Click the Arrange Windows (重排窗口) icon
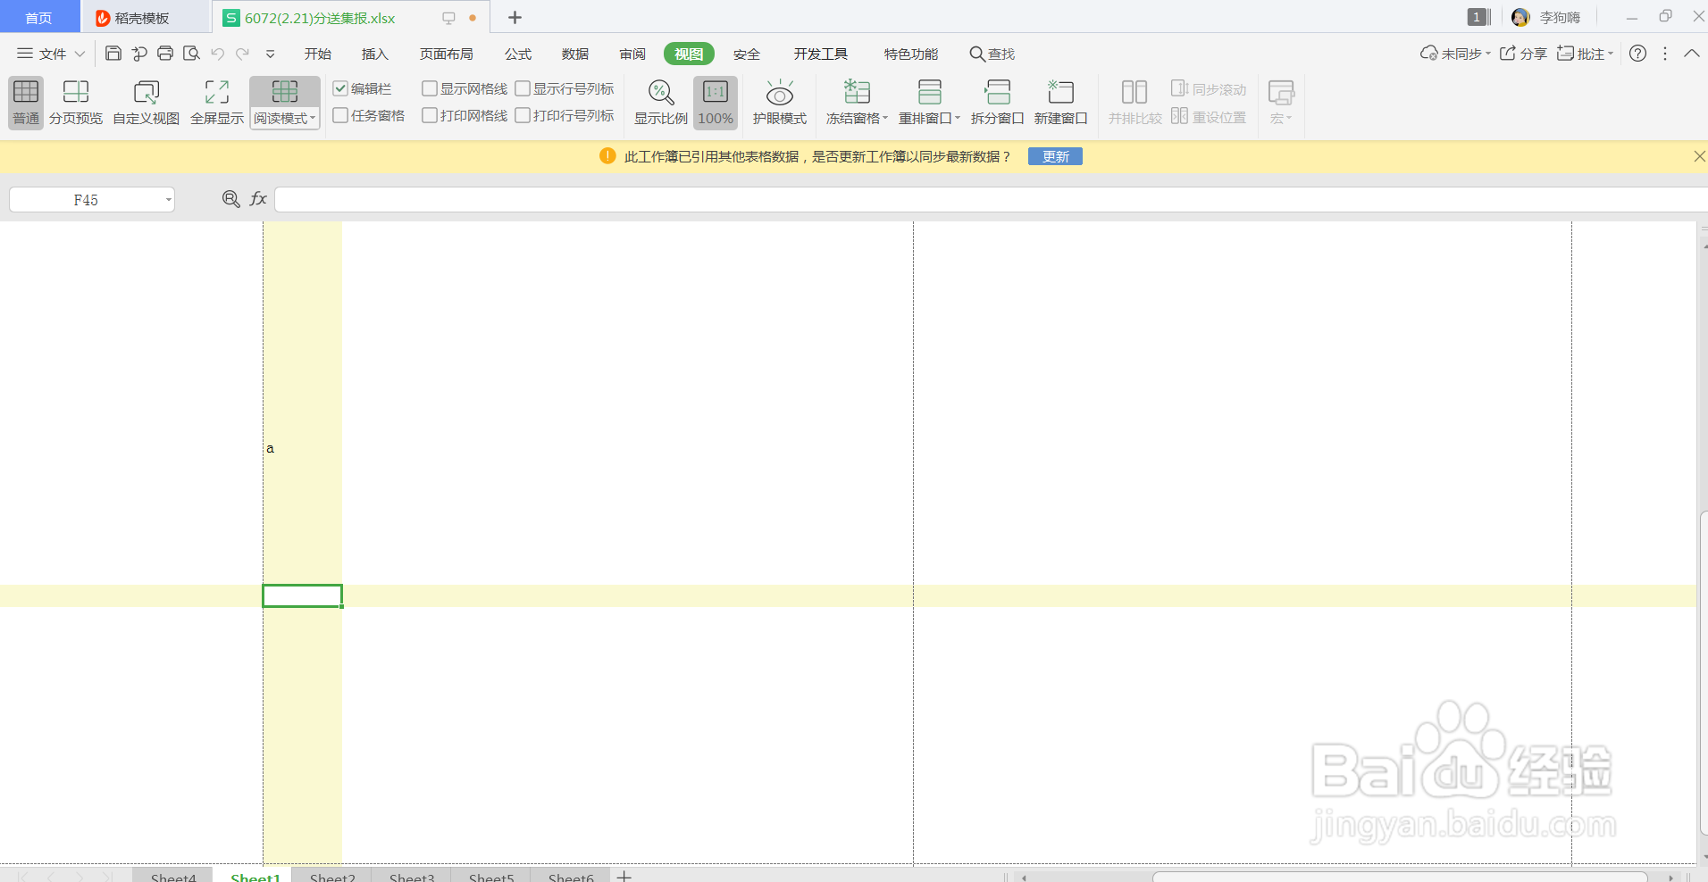 pyautogui.click(x=930, y=92)
